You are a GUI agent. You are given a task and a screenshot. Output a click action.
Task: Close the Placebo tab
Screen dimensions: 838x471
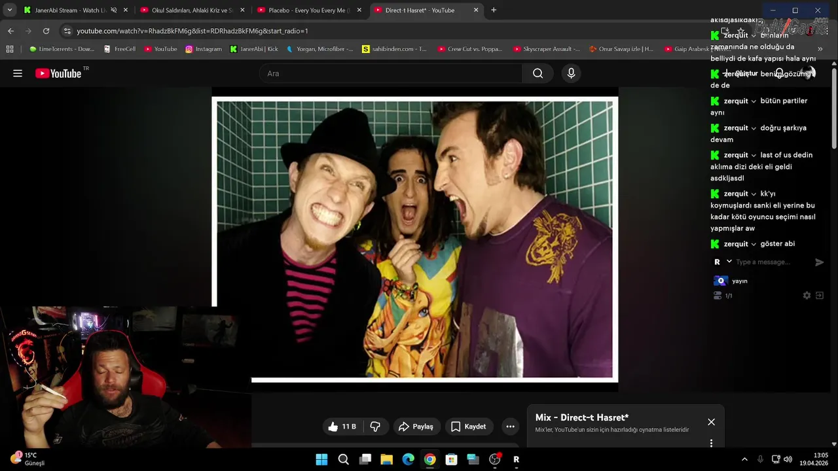click(359, 10)
